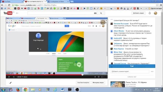Go back using browser back arrow
The width and height of the screenshot is (163, 92).
point(2,5)
